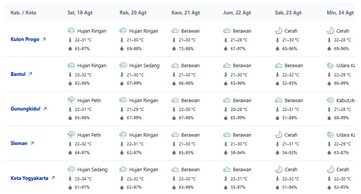Click the Hujan Sedang icon for Kota Yogyakarta on Tuesday

[x=72, y=170]
